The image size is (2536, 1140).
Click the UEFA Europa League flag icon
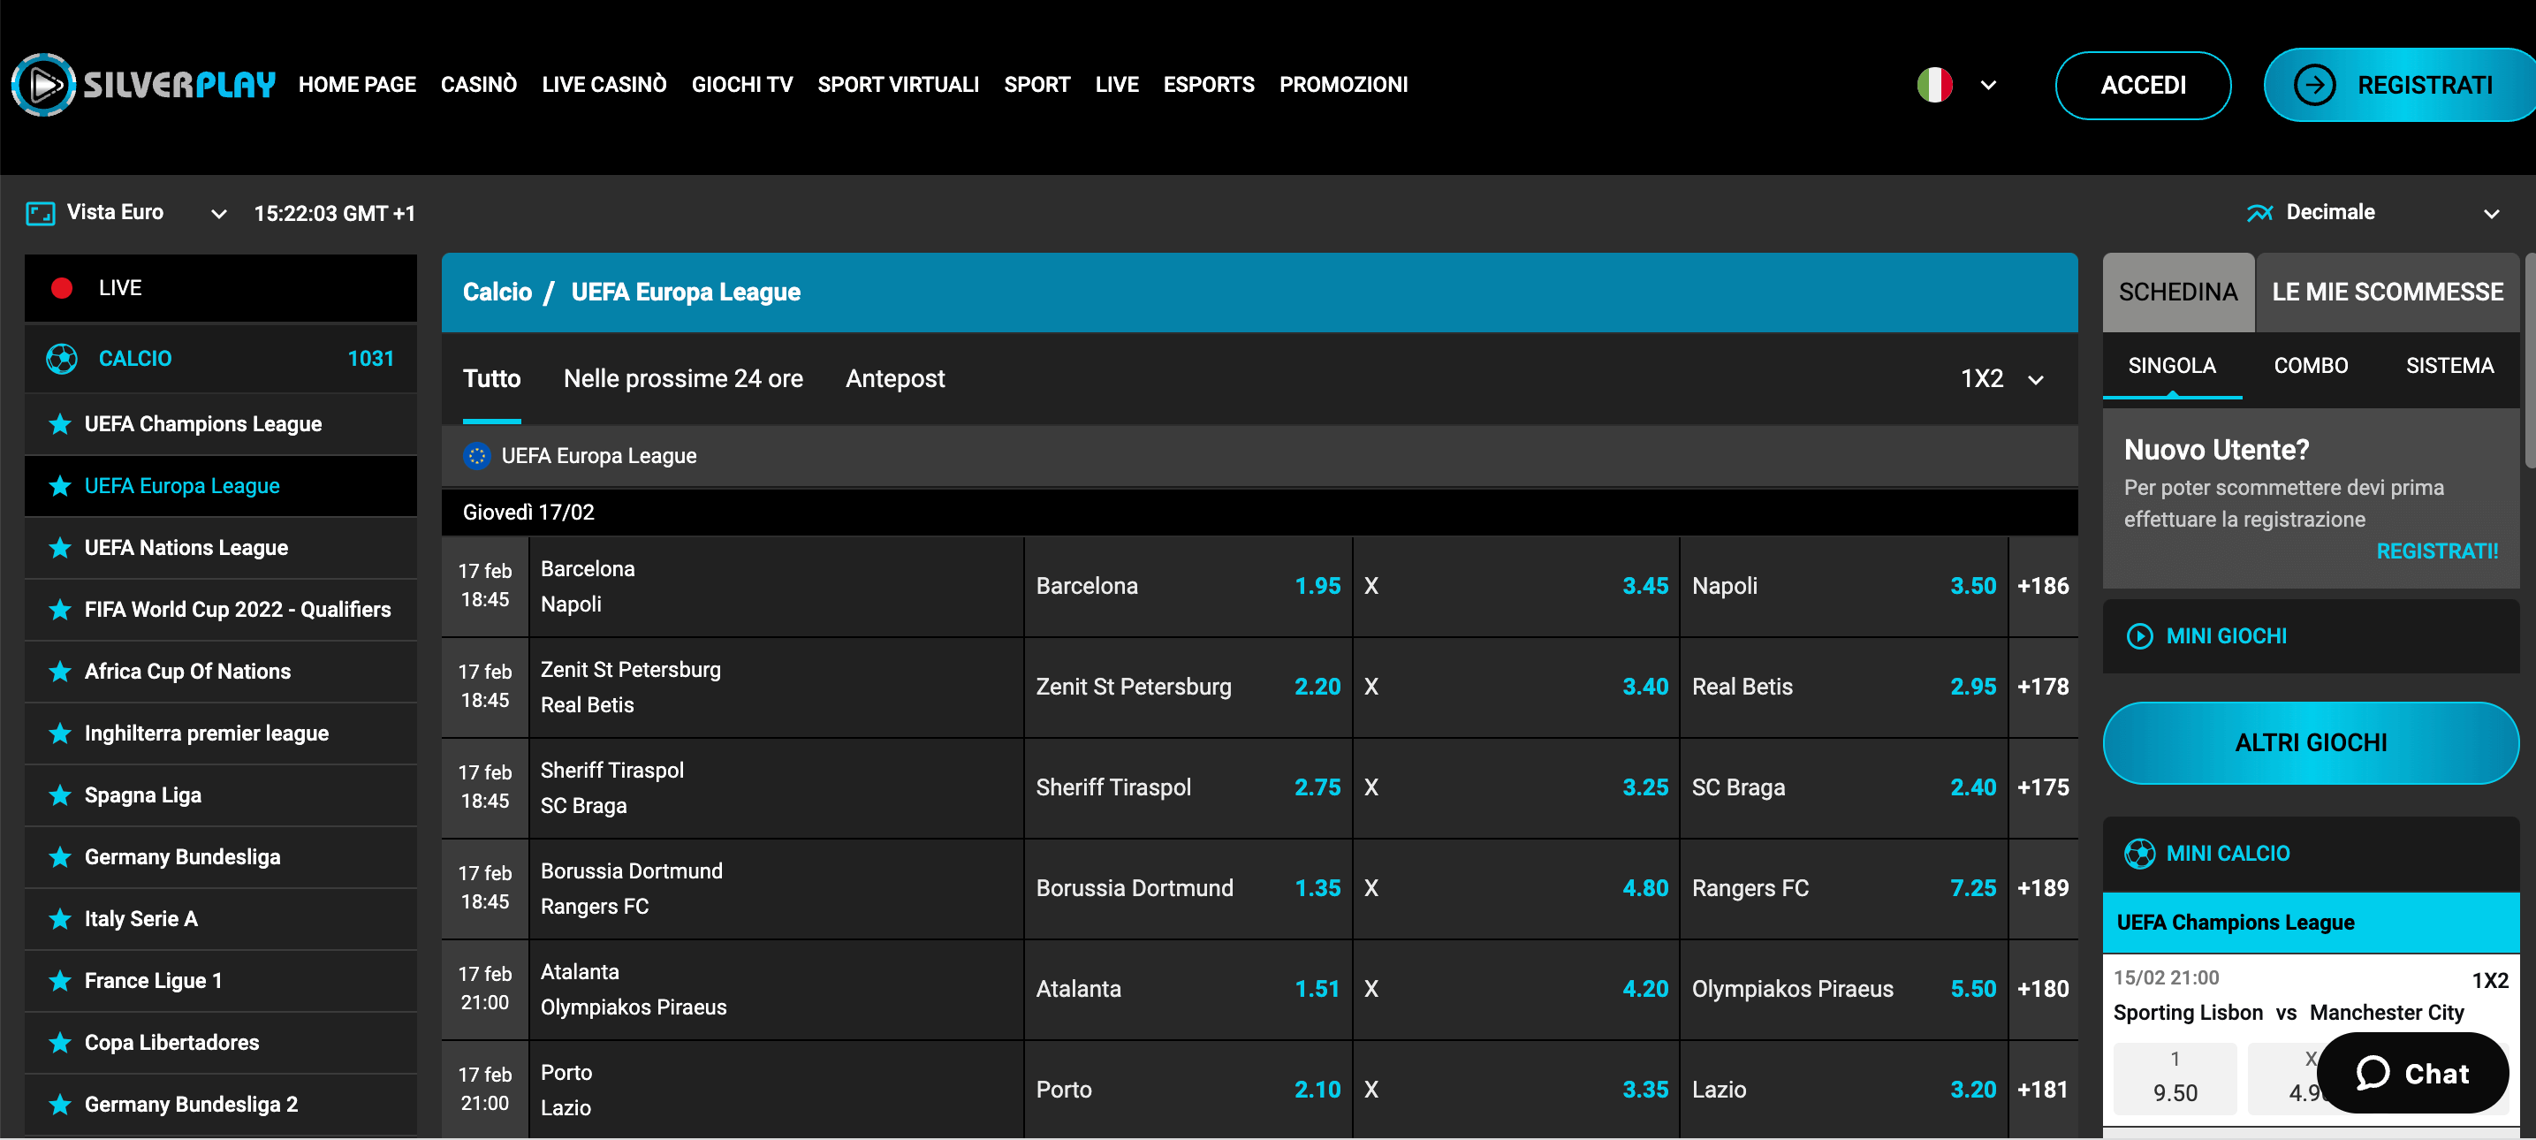click(x=478, y=455)
